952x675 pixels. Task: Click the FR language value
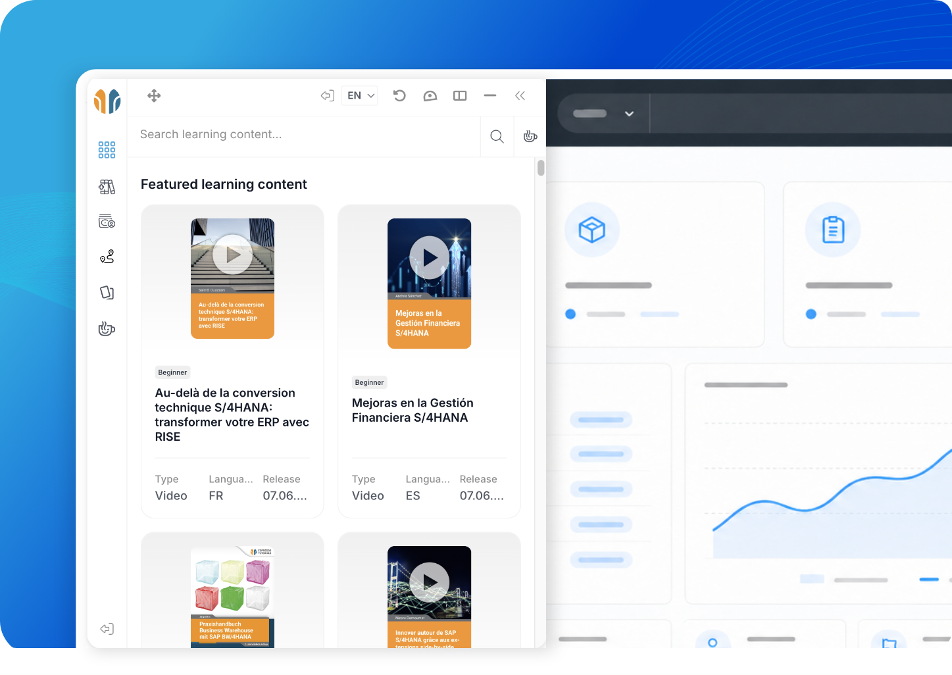(216, 496)
